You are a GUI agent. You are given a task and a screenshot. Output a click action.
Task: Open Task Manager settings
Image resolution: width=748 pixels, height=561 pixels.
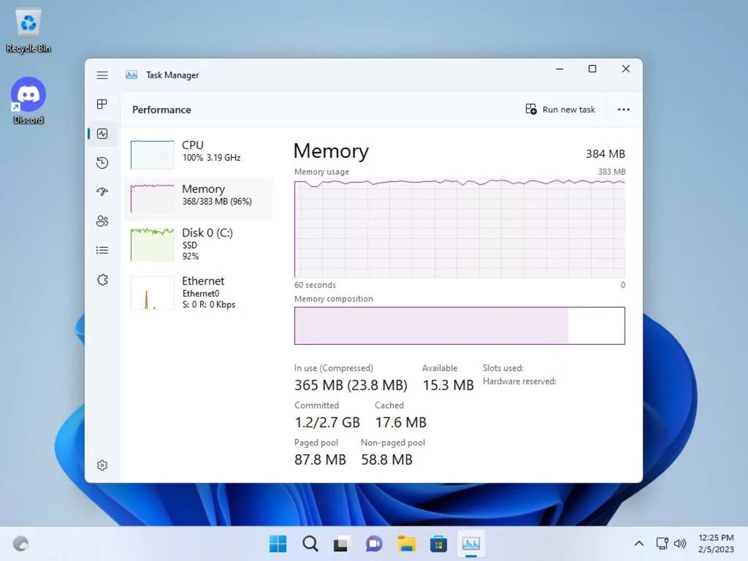pos(102,465)
